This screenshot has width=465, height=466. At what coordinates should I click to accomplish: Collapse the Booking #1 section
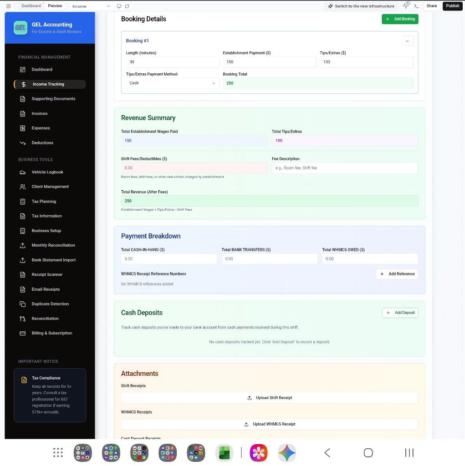[x=408, y=41]
